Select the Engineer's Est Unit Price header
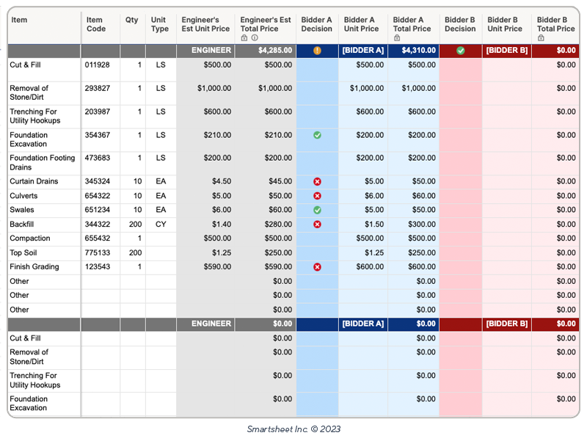The height and width of the screenshot is (441, 587). 205,28
